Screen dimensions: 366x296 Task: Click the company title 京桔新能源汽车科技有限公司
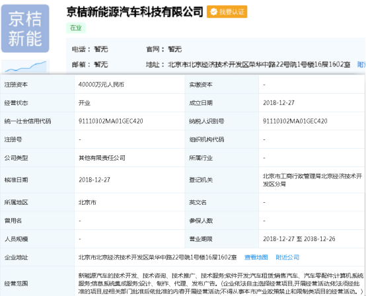pyautogui.click(x=135, y=12)
